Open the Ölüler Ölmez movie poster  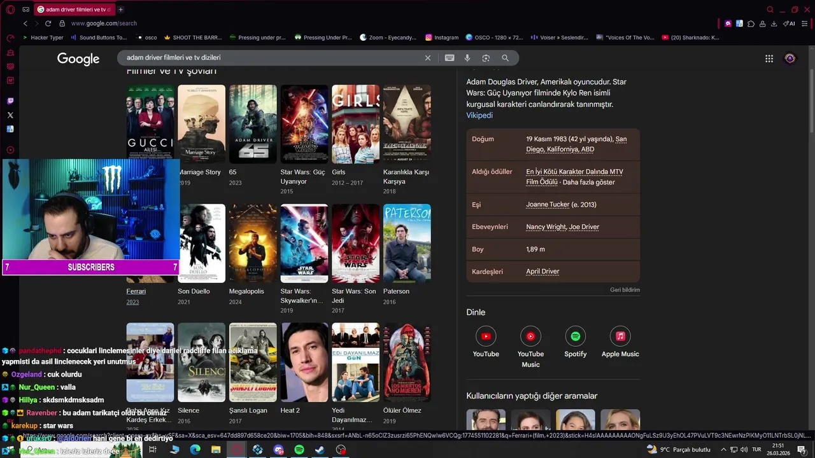pyautogui.click(x=407, y=362)
